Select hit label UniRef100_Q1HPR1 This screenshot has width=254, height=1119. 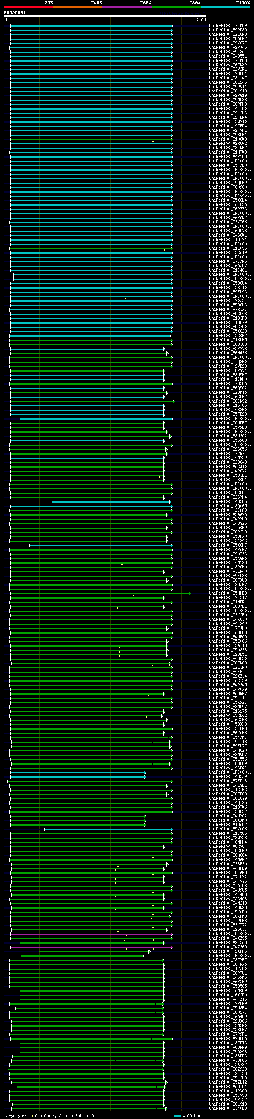tap(228, 602)
